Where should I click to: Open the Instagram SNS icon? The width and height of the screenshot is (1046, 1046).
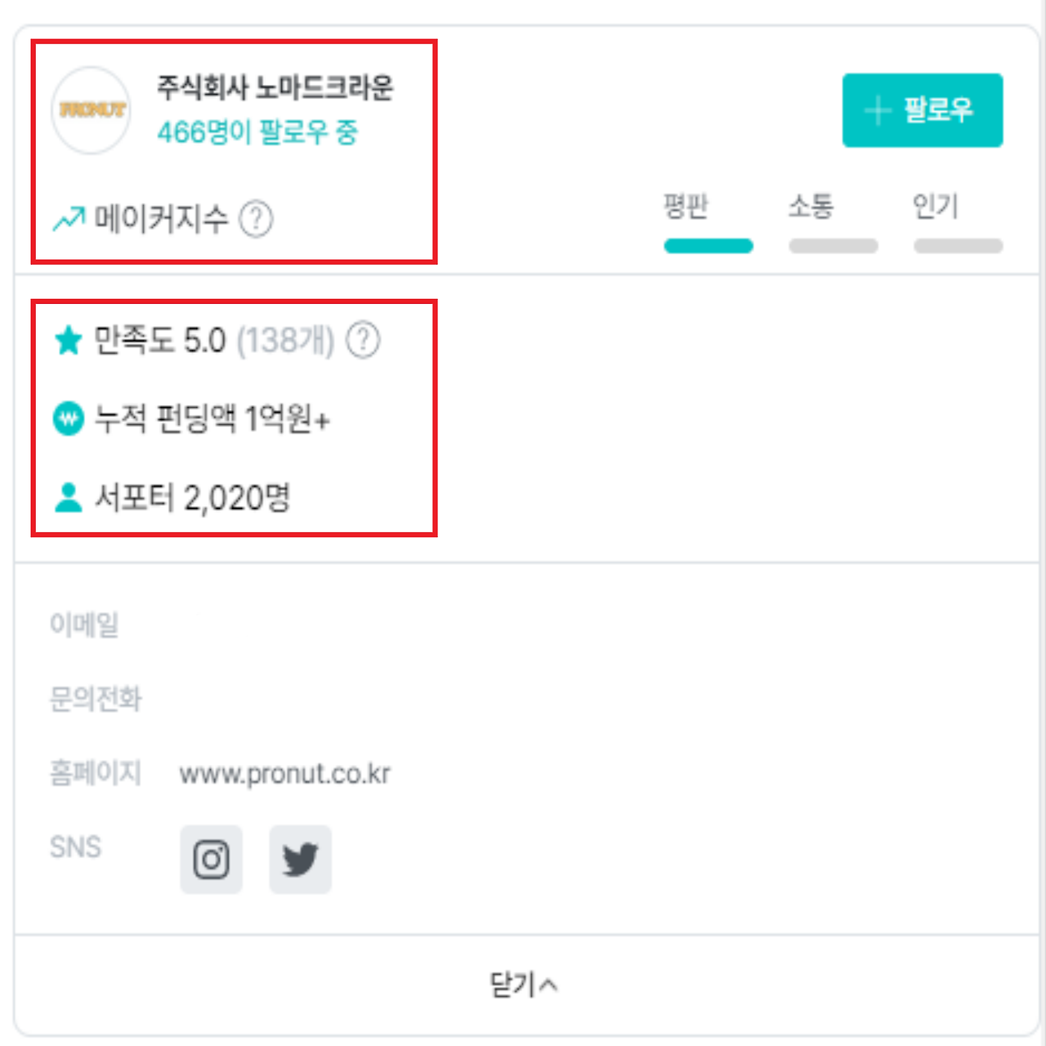211,859
